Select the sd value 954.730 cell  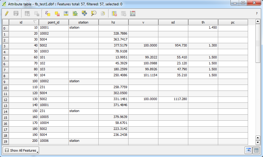point(173,45)
